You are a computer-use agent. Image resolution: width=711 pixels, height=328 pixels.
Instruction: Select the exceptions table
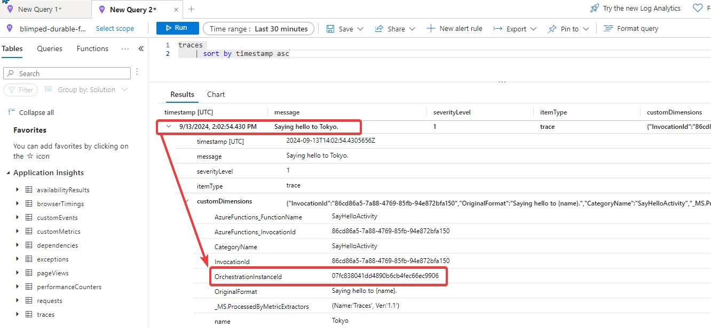click(x=53, y=259)
